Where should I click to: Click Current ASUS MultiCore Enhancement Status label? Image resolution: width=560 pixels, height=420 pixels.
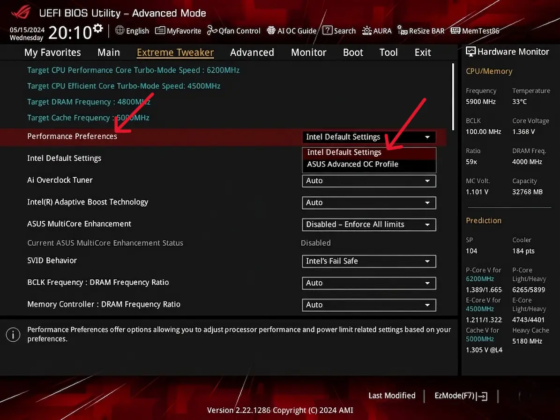[105, 243]
